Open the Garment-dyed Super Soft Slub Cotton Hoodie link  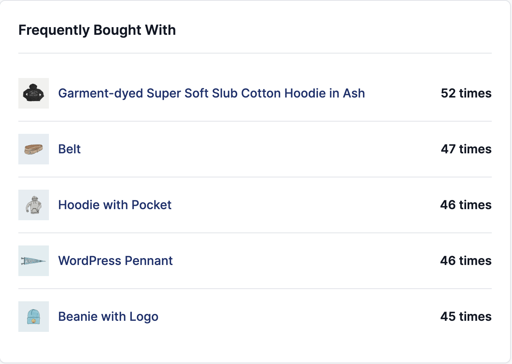(x=211, y=93)
